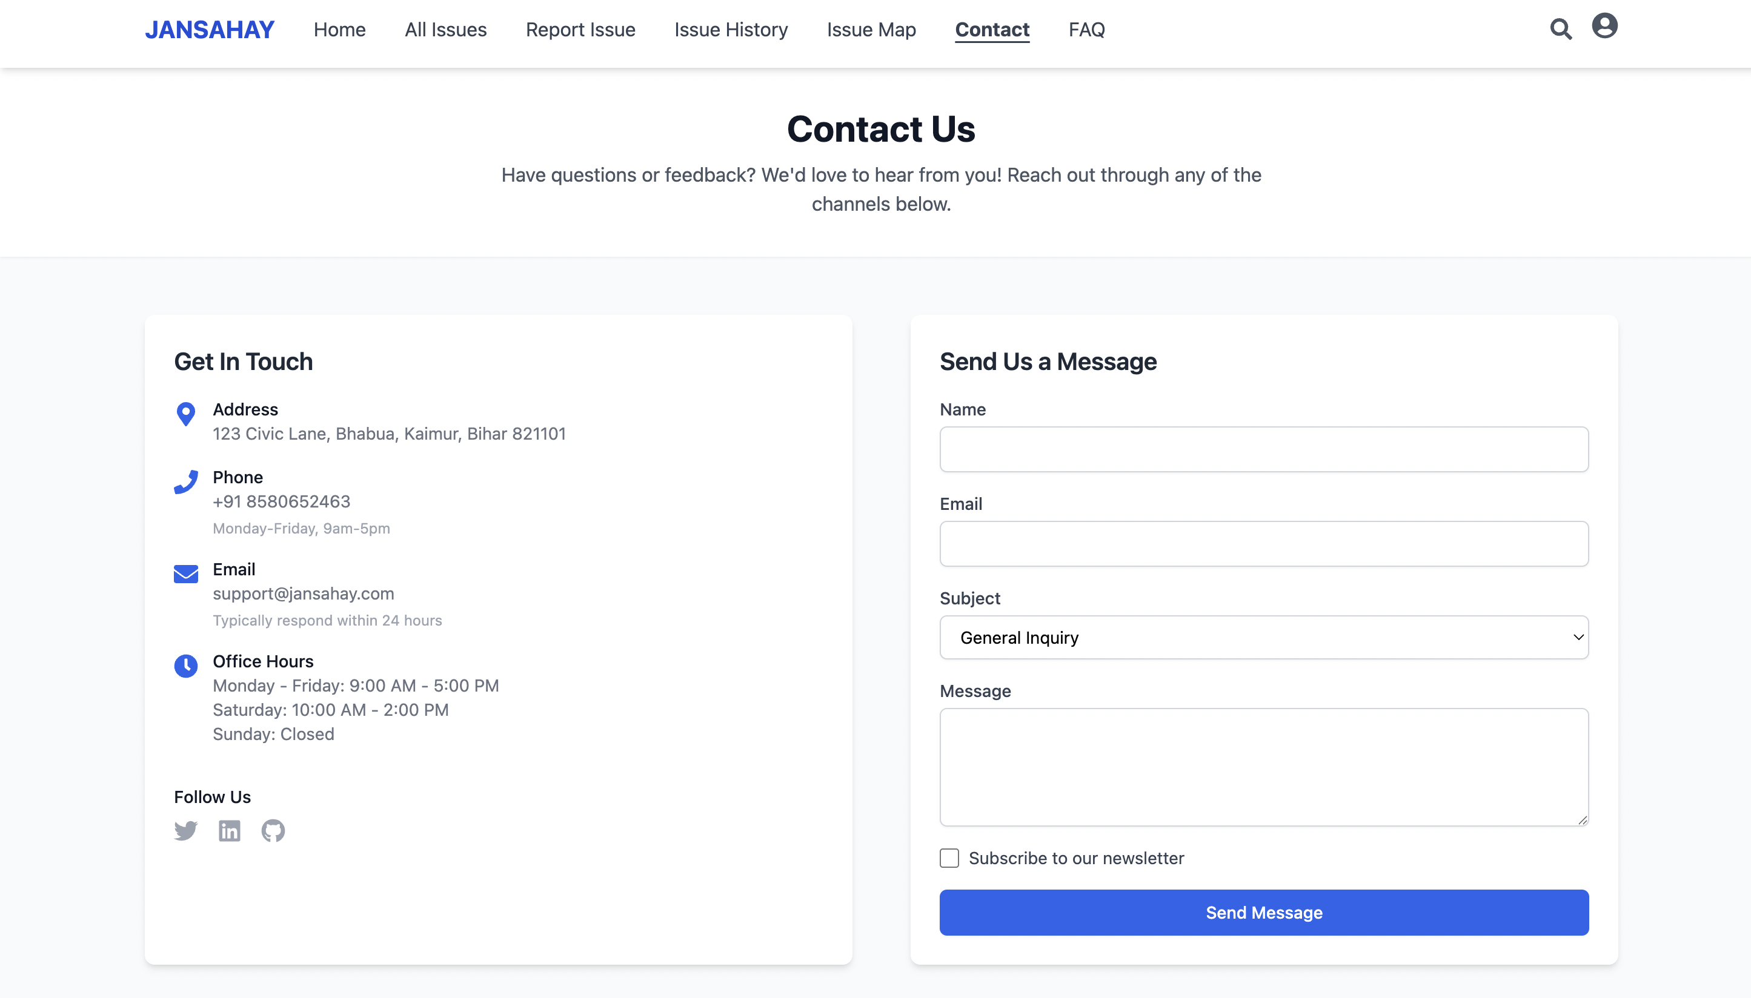This screenshot has height=998, width=1751.
Task: Navigate to Issue Map
Action: tap(871, 30)
